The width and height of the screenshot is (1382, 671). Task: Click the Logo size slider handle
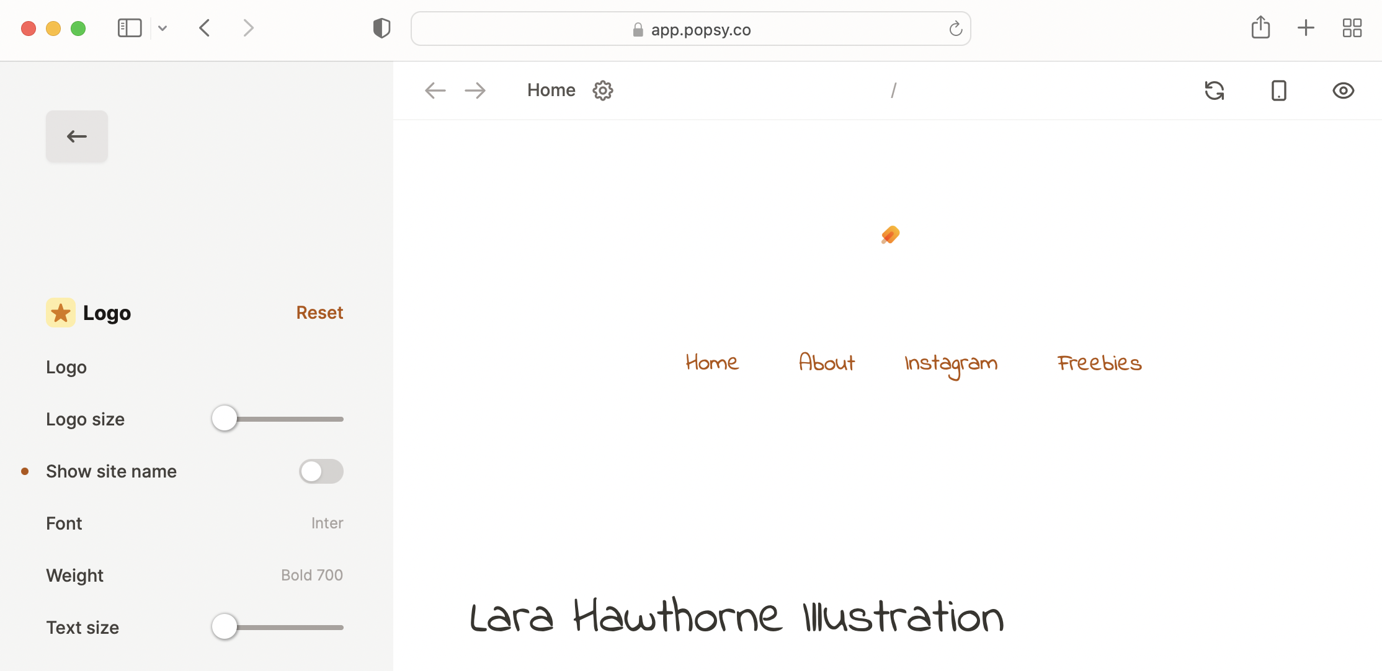point(225,419)
